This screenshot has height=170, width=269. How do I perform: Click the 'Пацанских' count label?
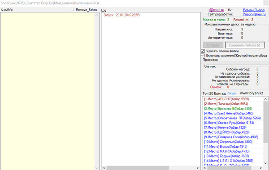point(224,30)
